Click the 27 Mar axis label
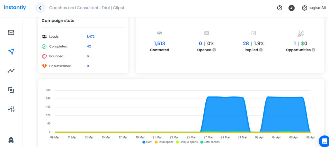Screen dimensions: 329x147 tap(208, 137)
